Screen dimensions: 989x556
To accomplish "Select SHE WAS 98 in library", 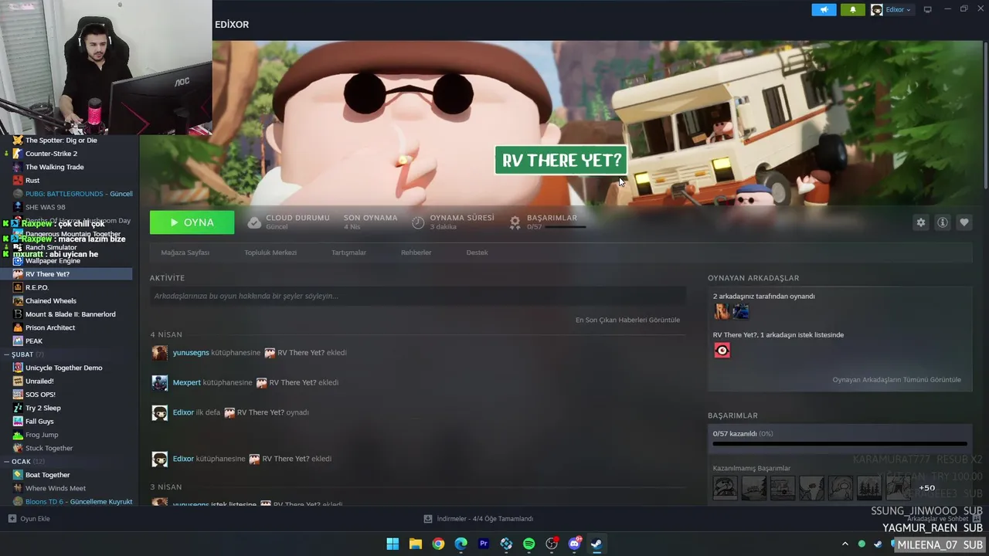I will click(45, 207).
